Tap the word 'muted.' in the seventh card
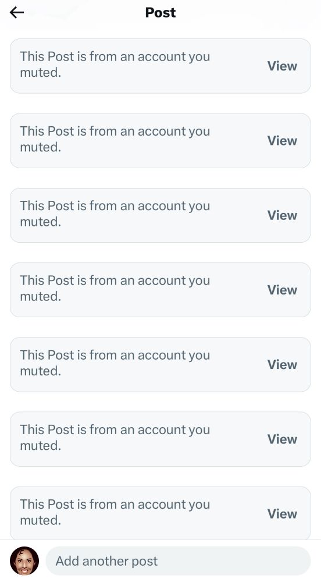The height and width of the screenshot is (582, 321). (40, 520)
